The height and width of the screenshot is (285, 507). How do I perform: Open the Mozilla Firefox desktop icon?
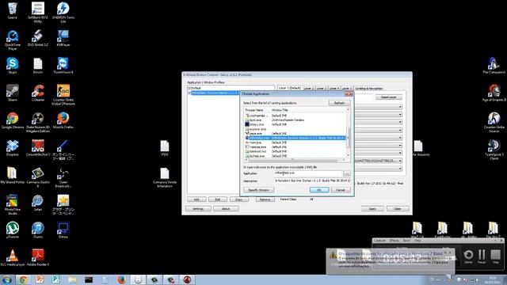tap(63, 120)
